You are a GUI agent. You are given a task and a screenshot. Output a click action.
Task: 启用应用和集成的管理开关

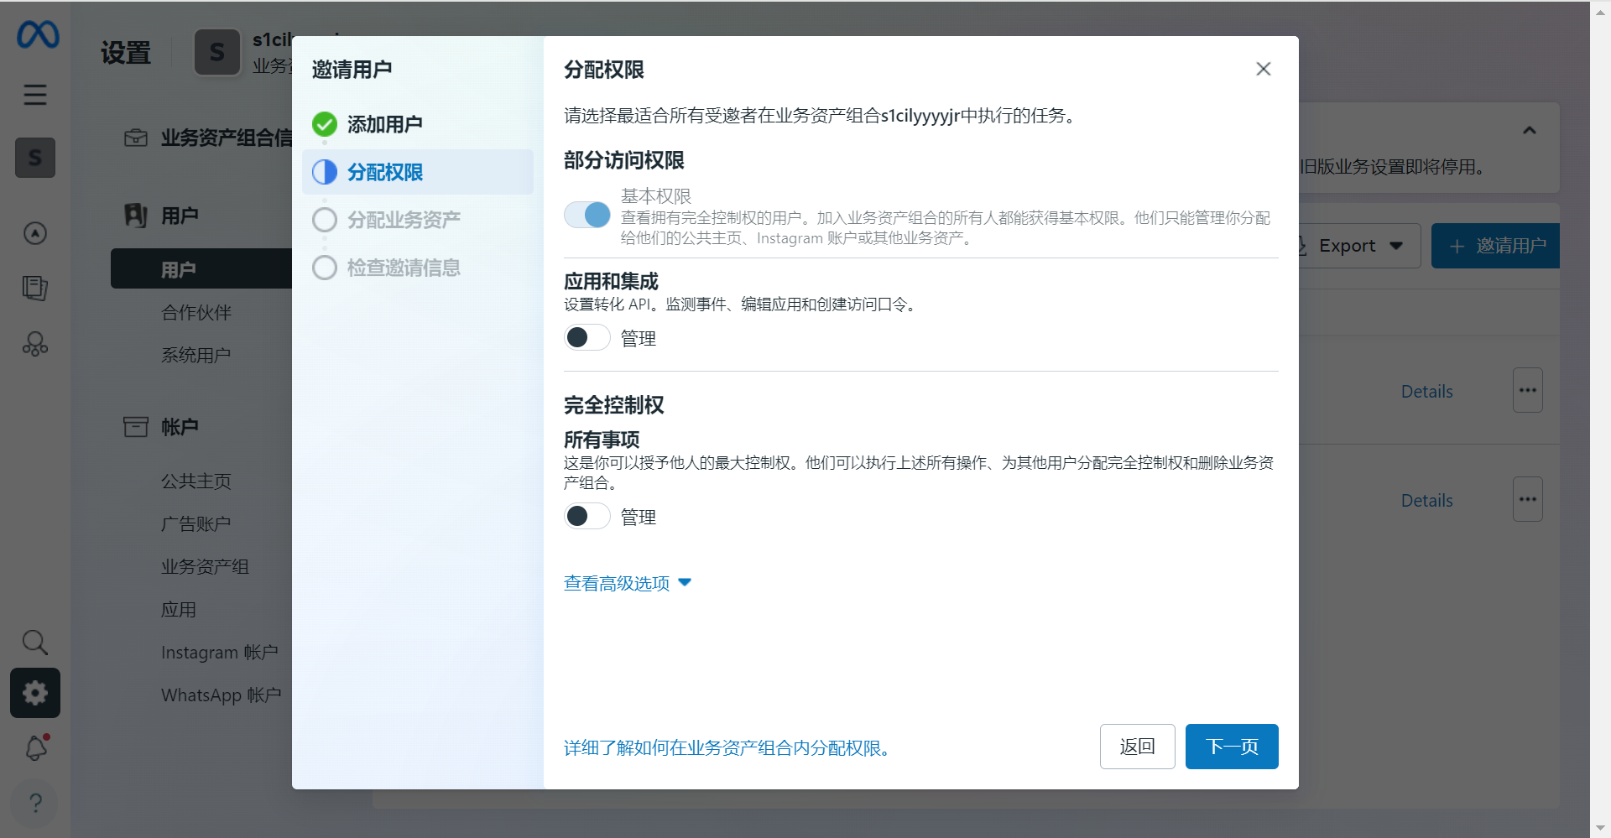click(587, 337)
